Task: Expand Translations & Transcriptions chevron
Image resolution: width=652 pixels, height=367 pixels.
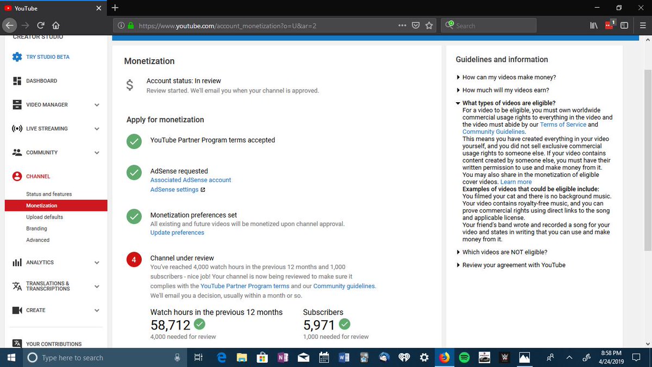Action: click(97, 287)
